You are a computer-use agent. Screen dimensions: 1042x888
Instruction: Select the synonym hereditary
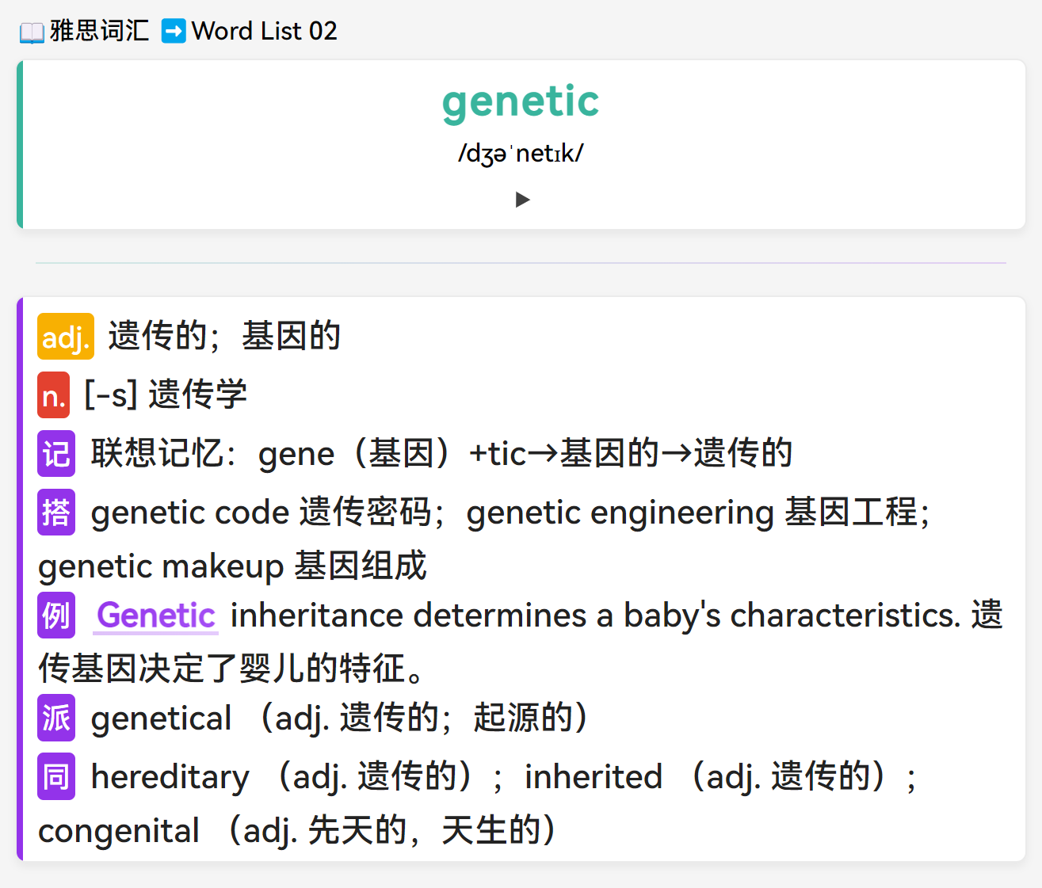tap(170, 777)
